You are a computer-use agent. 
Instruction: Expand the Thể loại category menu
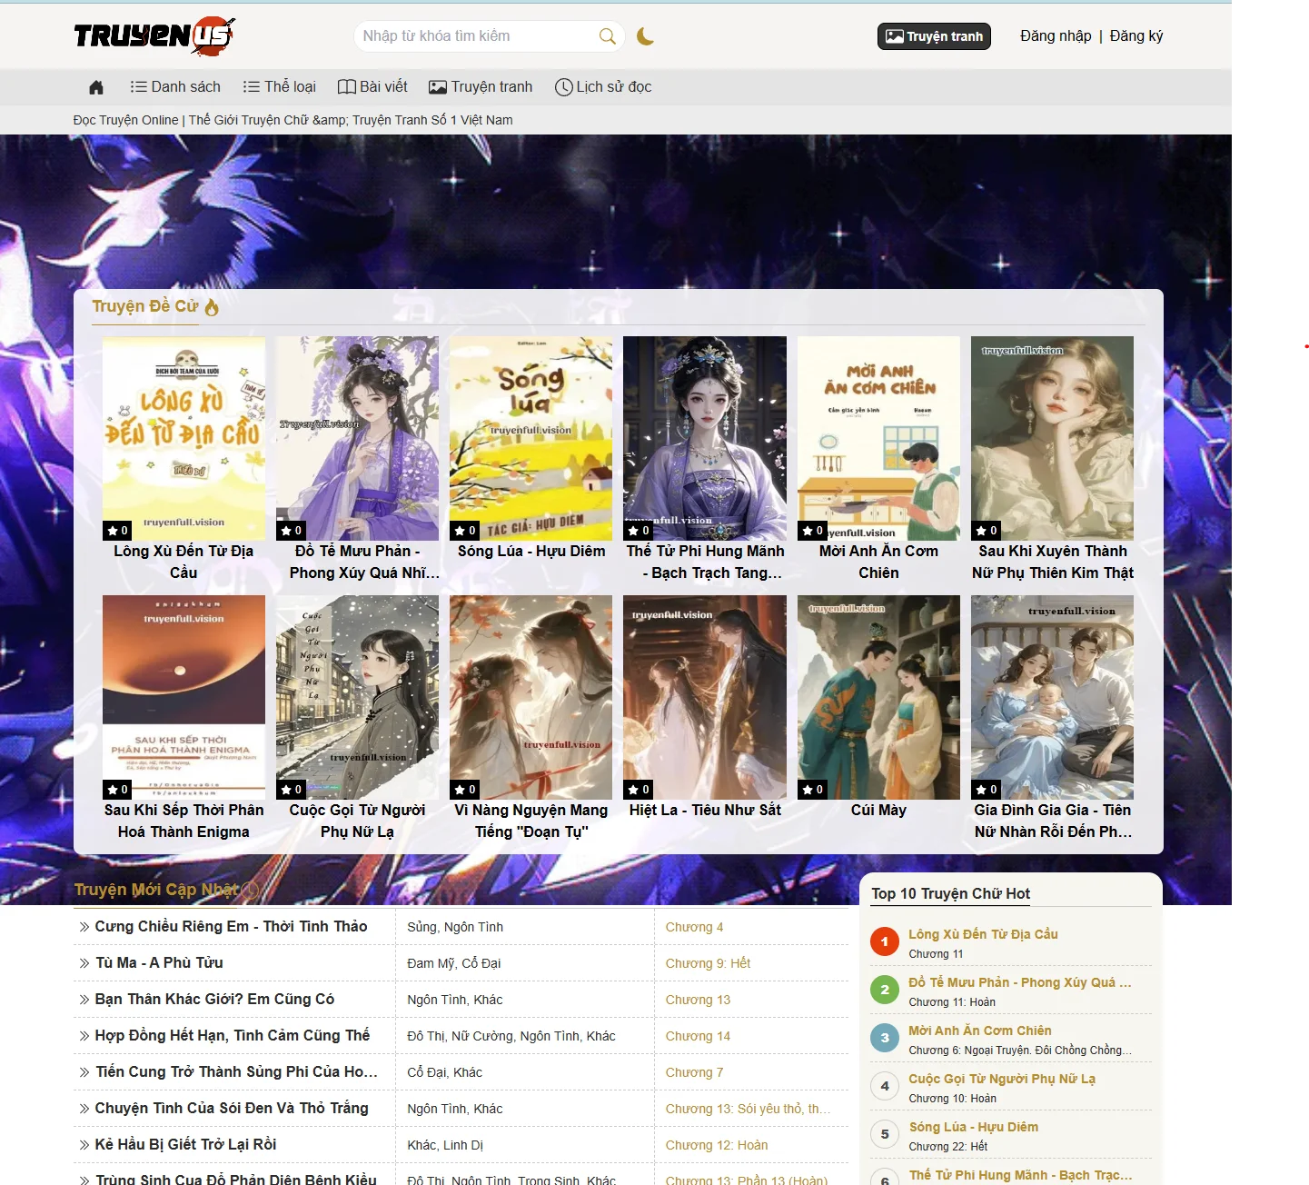coord(279,86)
